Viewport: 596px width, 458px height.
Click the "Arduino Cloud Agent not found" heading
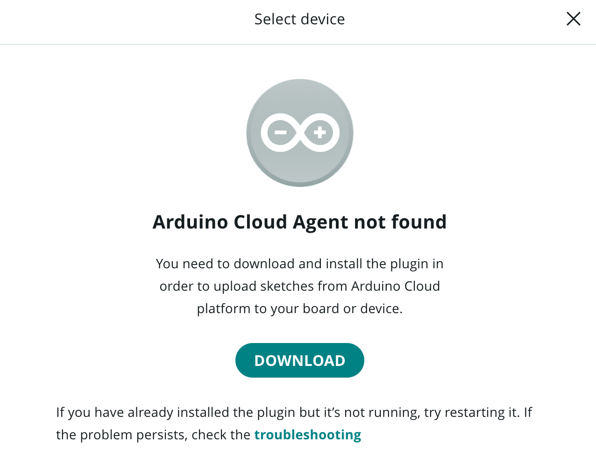click(300, 222)
